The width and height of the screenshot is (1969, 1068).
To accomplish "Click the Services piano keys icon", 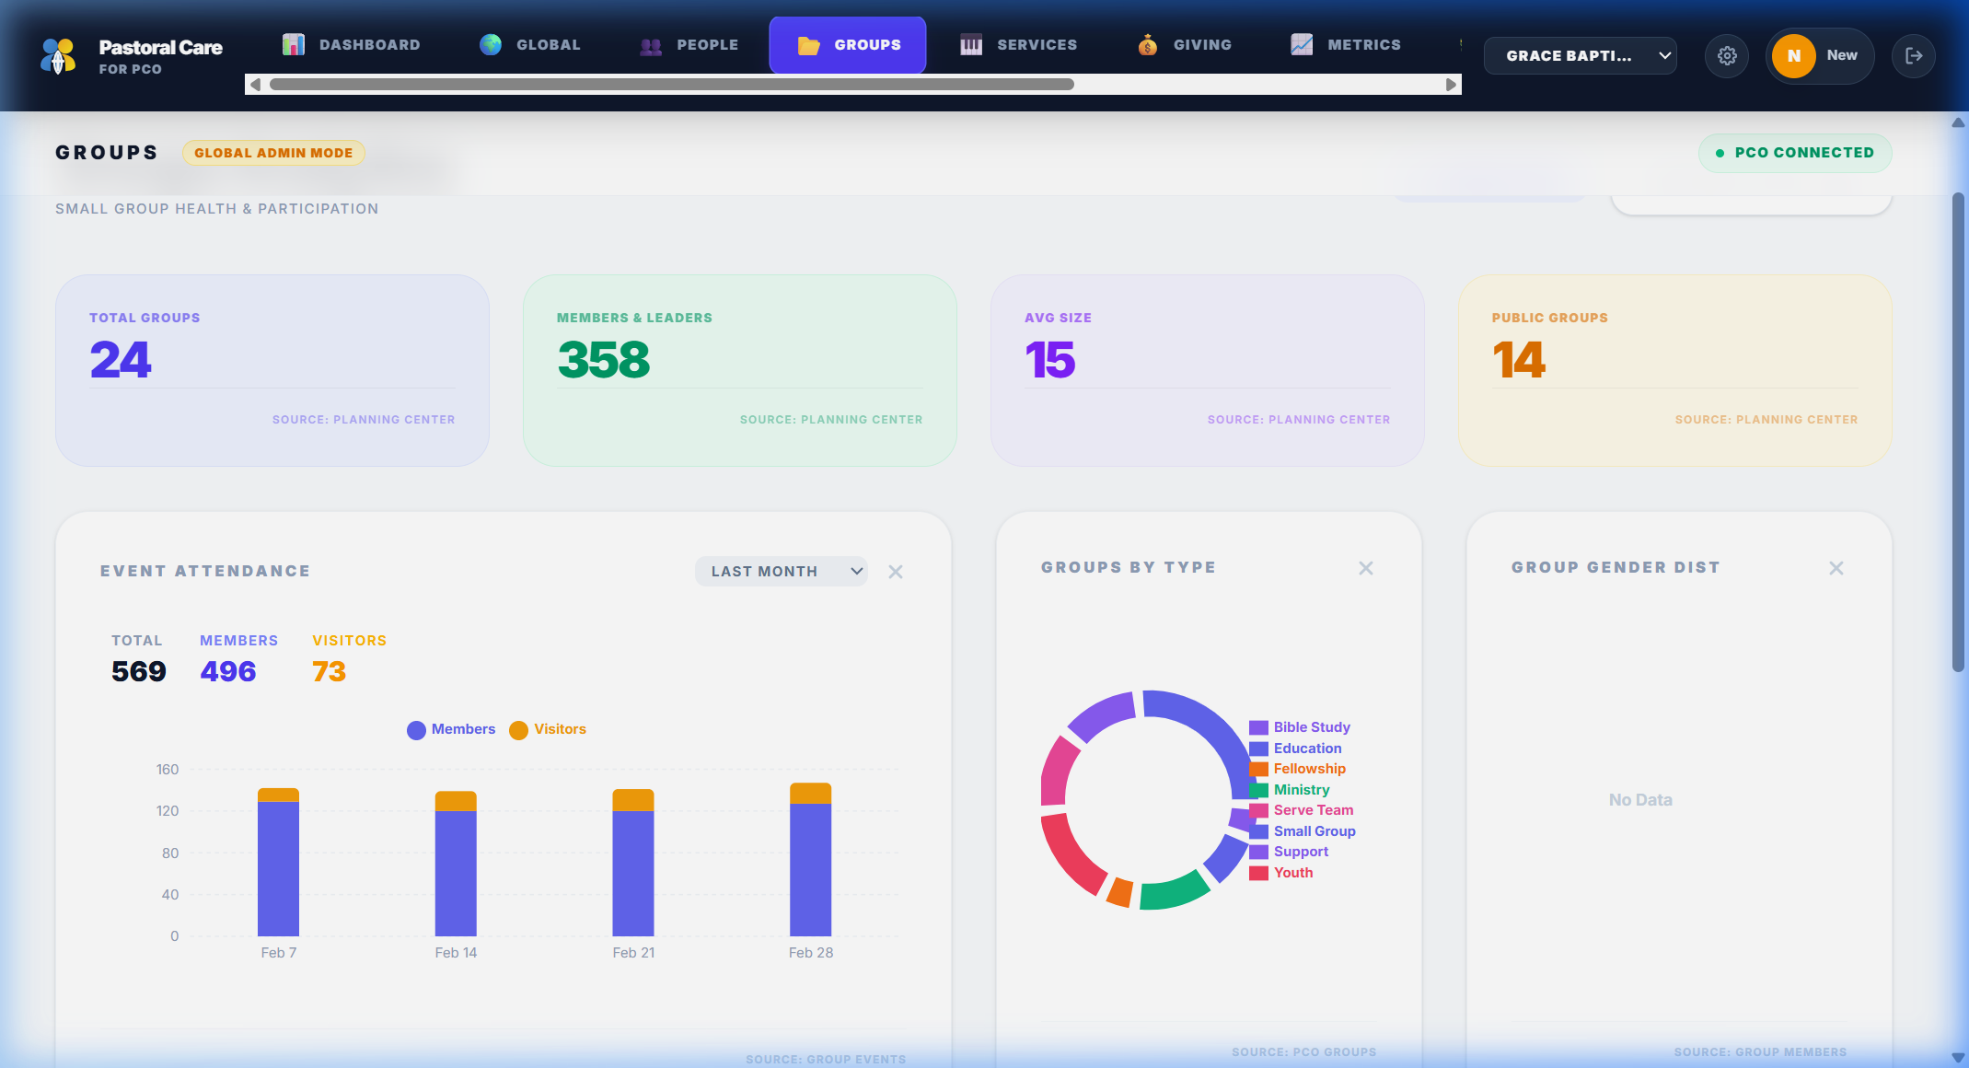I will 971,44.
